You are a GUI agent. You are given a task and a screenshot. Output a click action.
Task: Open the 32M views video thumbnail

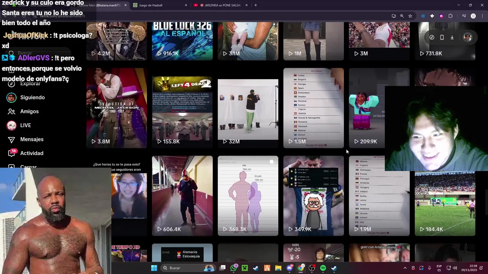click(x=248, y=108)
